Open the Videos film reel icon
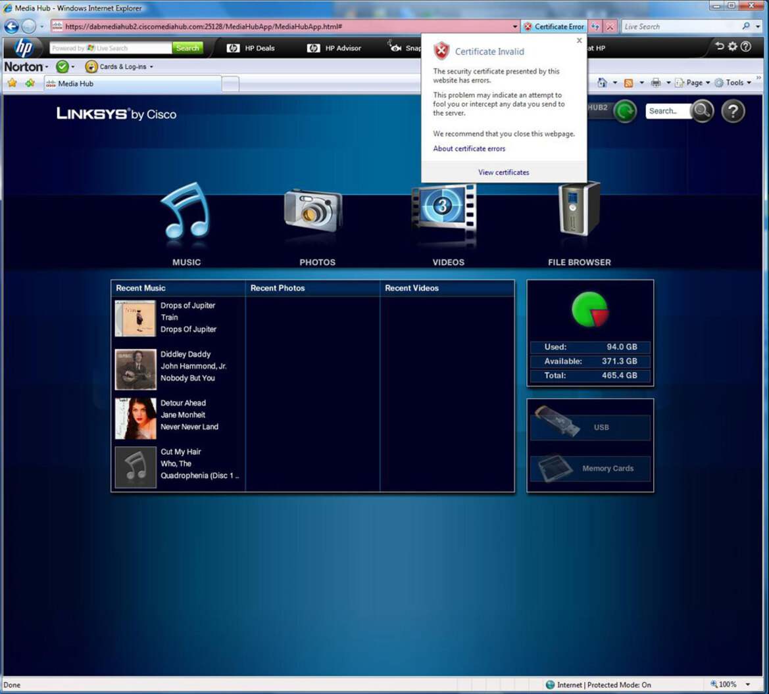The width and height of the screenshot is (769, 694). [444, 208]
